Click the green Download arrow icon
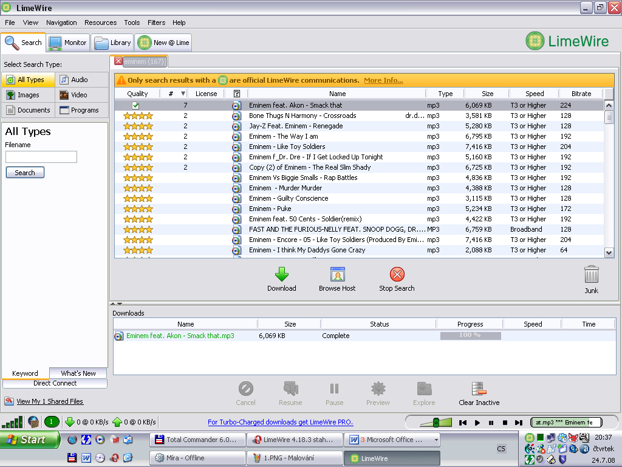 click(x=281, y=275)
